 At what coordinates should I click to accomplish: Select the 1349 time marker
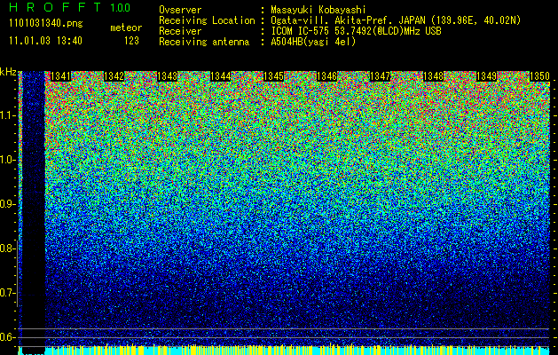coord(486,76)
